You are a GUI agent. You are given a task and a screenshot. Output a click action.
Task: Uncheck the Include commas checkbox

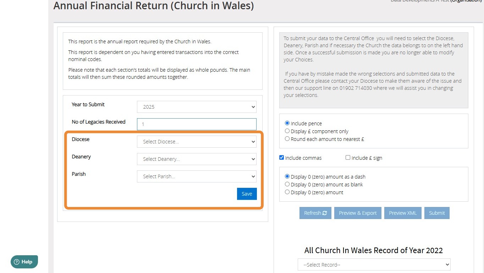[282, 158]
